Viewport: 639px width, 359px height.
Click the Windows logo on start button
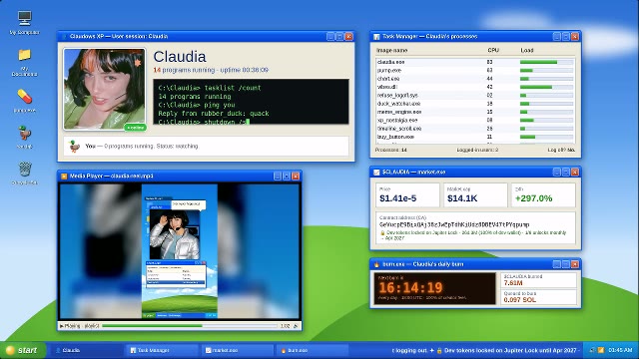coord(10,350)
